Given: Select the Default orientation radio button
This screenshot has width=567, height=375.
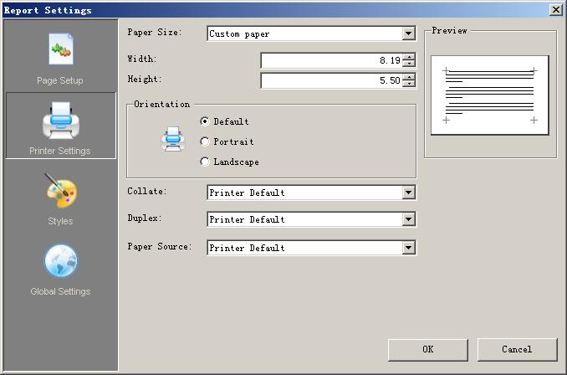Looking at the screenshot, I should point(205,121).
